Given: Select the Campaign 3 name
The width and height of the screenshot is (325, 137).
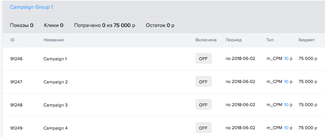Looking at the screenshot, I should pos(55,105).
